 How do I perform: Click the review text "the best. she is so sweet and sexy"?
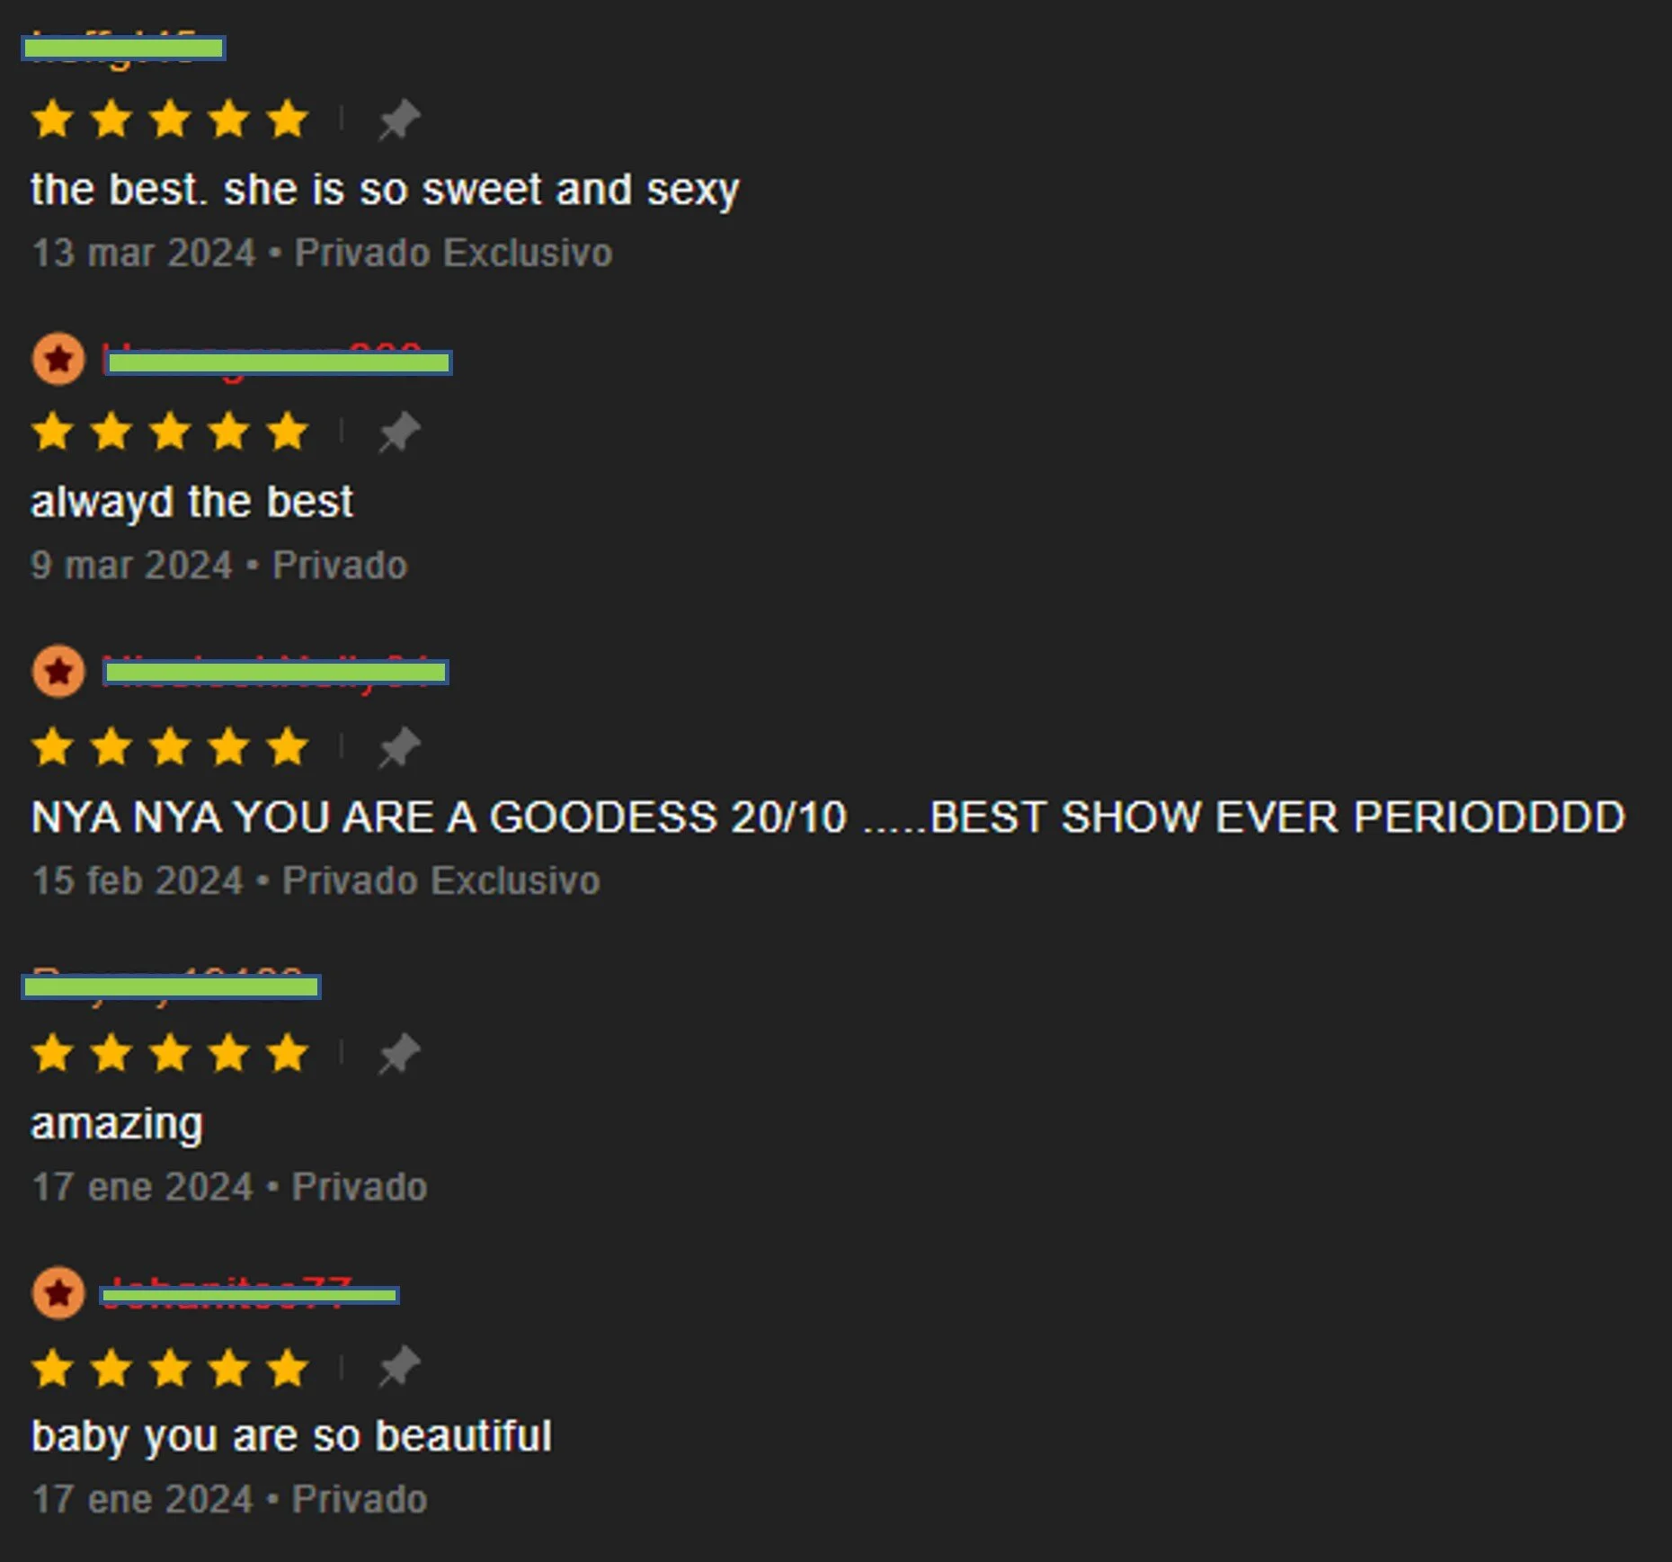385,190
